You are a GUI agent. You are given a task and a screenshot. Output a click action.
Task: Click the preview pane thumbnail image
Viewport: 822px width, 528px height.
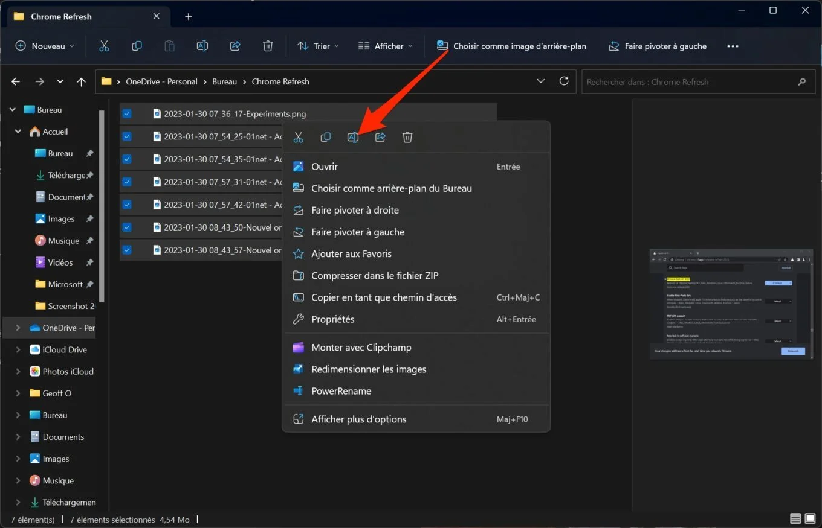click(x=730, y=304)
